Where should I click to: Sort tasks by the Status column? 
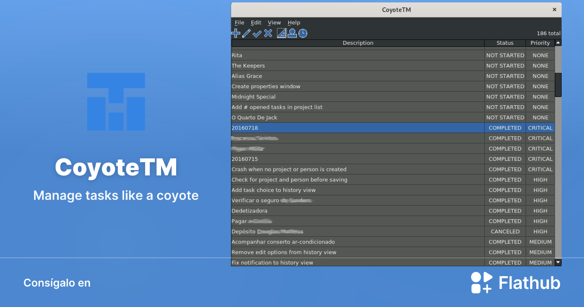[505, 43]
